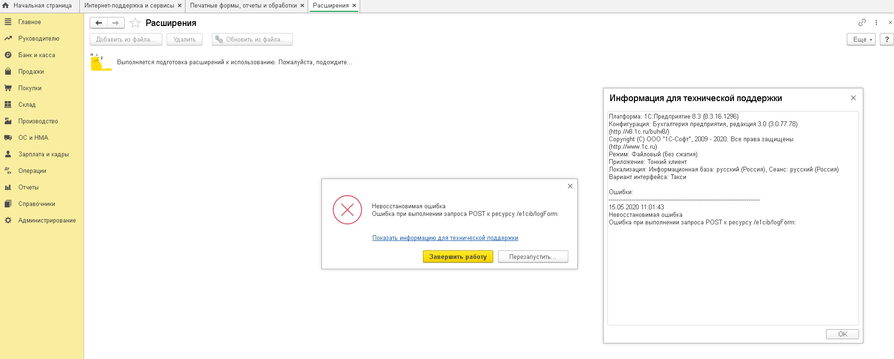This screenshot has height=359, width=894.
Task: Go back with the left arrow button
Action: 99,23
